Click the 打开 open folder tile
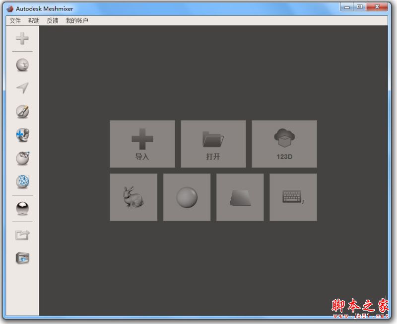The height and width of the screenshot is (324, 397). [x=213, y=144]
